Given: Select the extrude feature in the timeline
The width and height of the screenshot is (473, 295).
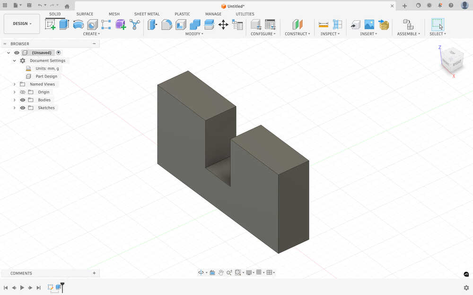Looking at the screenshot, I should point(58,287).
